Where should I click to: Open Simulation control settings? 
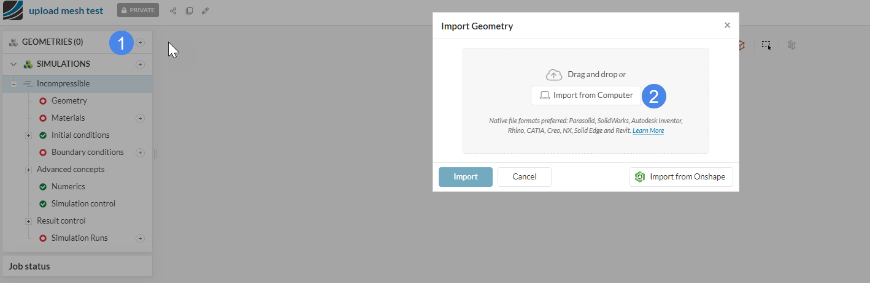[83, 204]
